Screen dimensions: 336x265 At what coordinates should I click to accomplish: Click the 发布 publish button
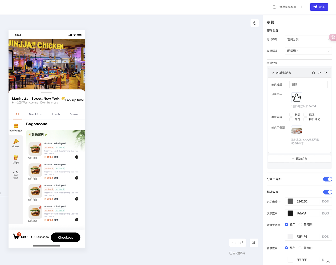pos(319,7)
